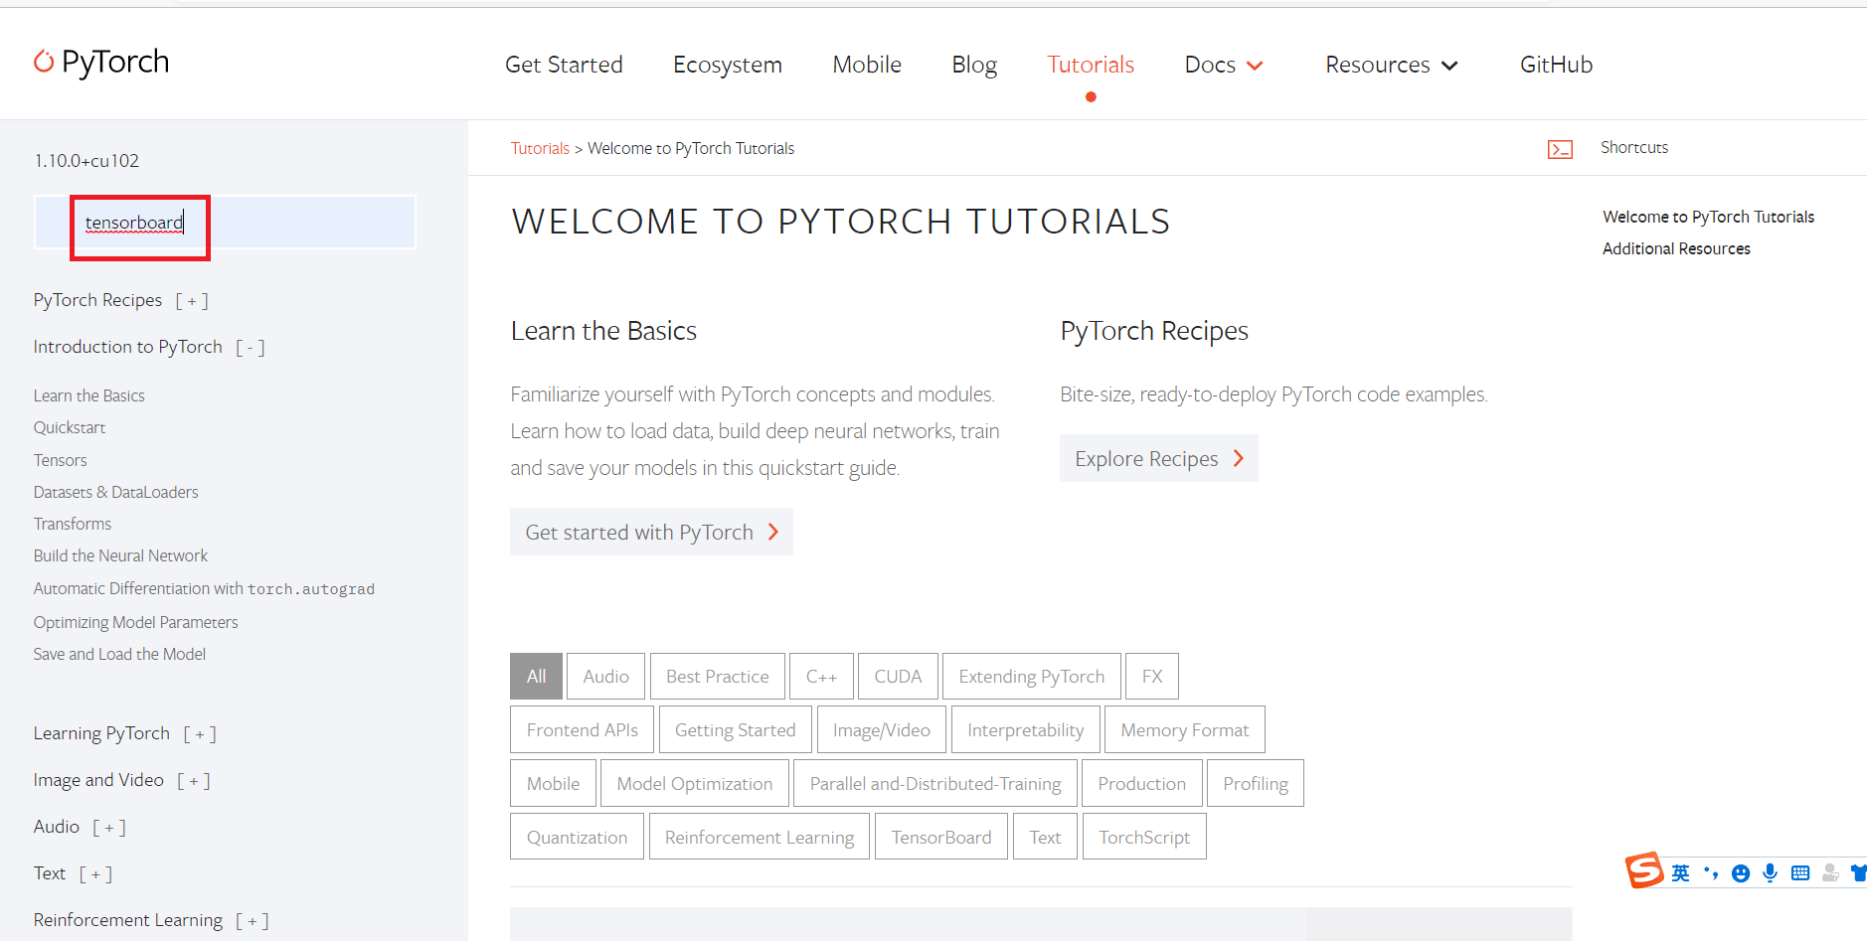Filter tutorials by Interpretability tag

pos(1026,729)
